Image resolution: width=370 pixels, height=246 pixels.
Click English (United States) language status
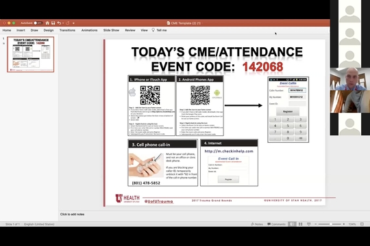(x=39, y=224)
